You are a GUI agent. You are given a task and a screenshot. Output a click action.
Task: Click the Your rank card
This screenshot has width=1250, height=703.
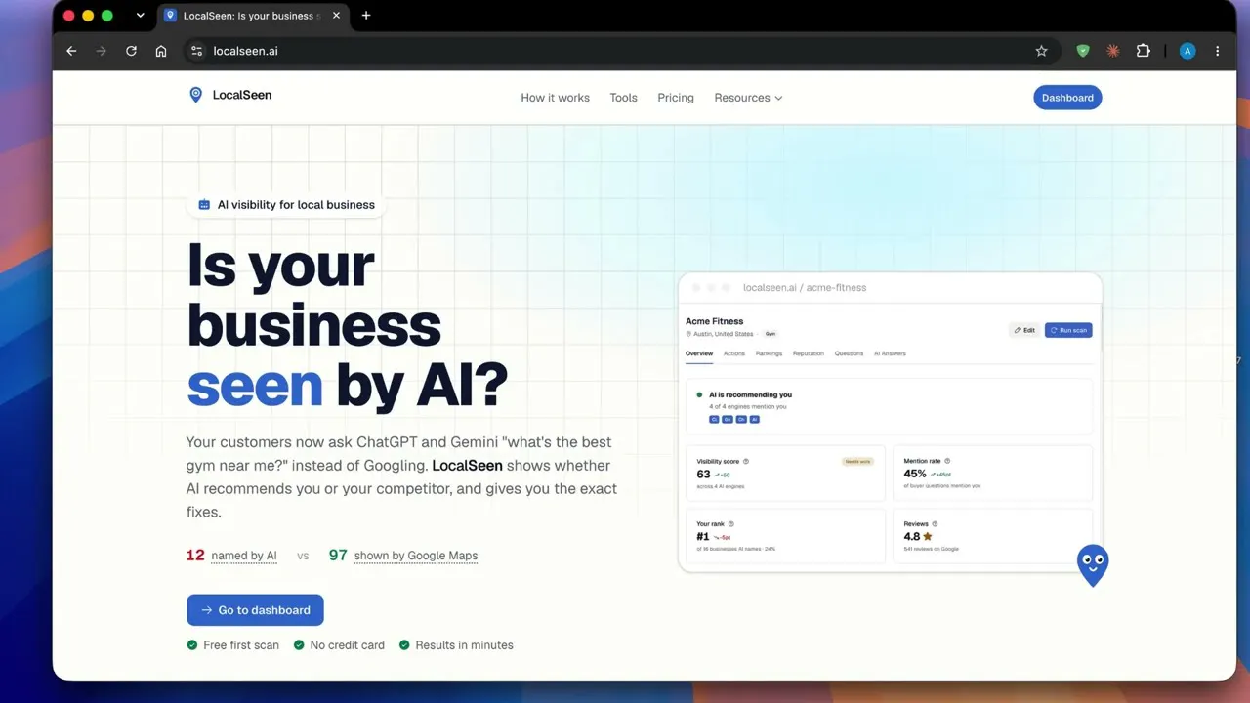[786, 535]
